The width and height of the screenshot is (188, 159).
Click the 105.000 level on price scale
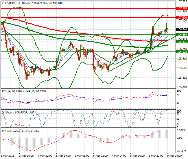181,87
